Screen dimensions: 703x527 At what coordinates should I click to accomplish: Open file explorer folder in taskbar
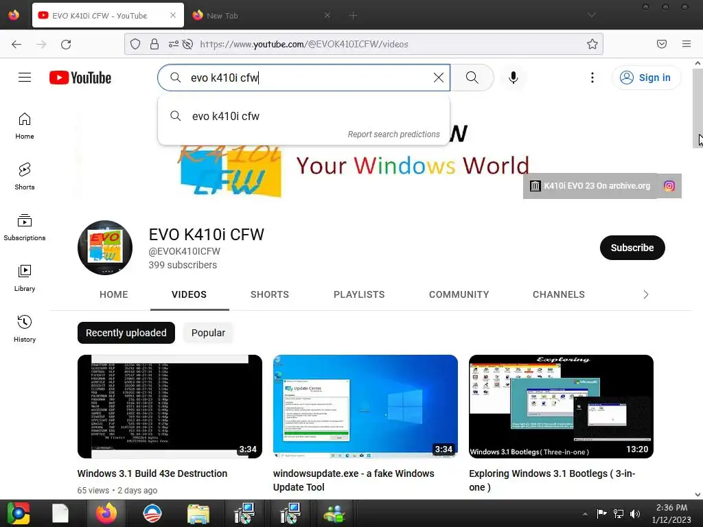[198, 513]
